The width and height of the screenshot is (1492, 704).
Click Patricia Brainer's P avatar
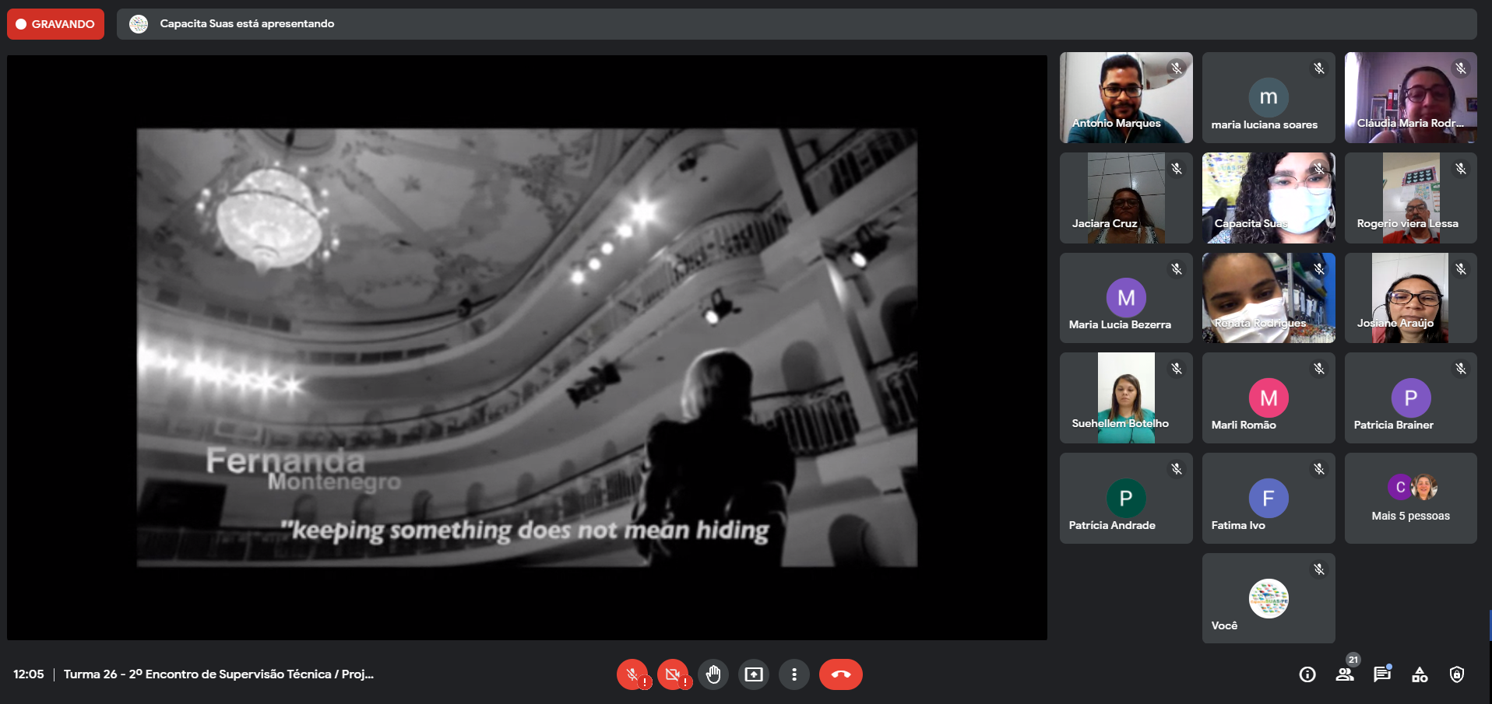click(x=1410, y=398)
